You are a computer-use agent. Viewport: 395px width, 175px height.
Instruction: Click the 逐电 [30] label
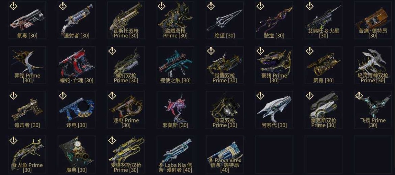76,125
